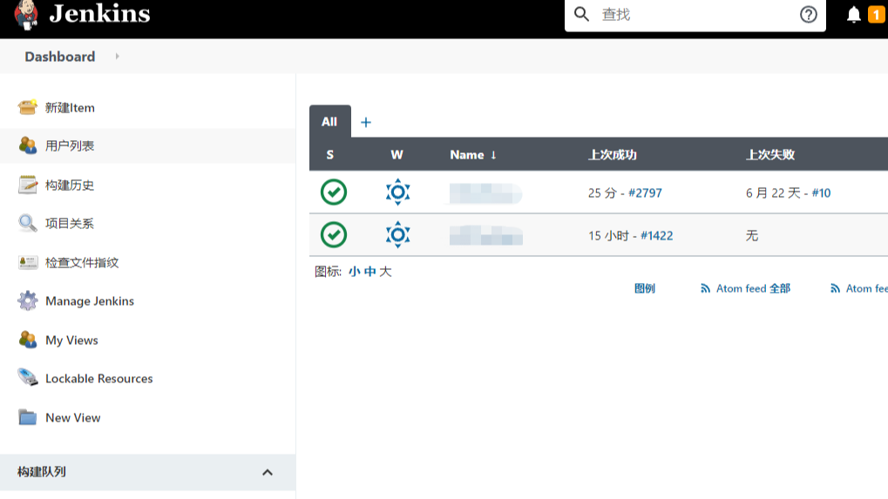888x499 pixels.
Task: Click the 项目关系 magnifier icon
Action: click(x=27, y=224)
